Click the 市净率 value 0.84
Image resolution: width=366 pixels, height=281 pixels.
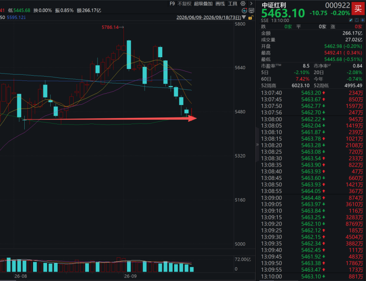[358, 66]
